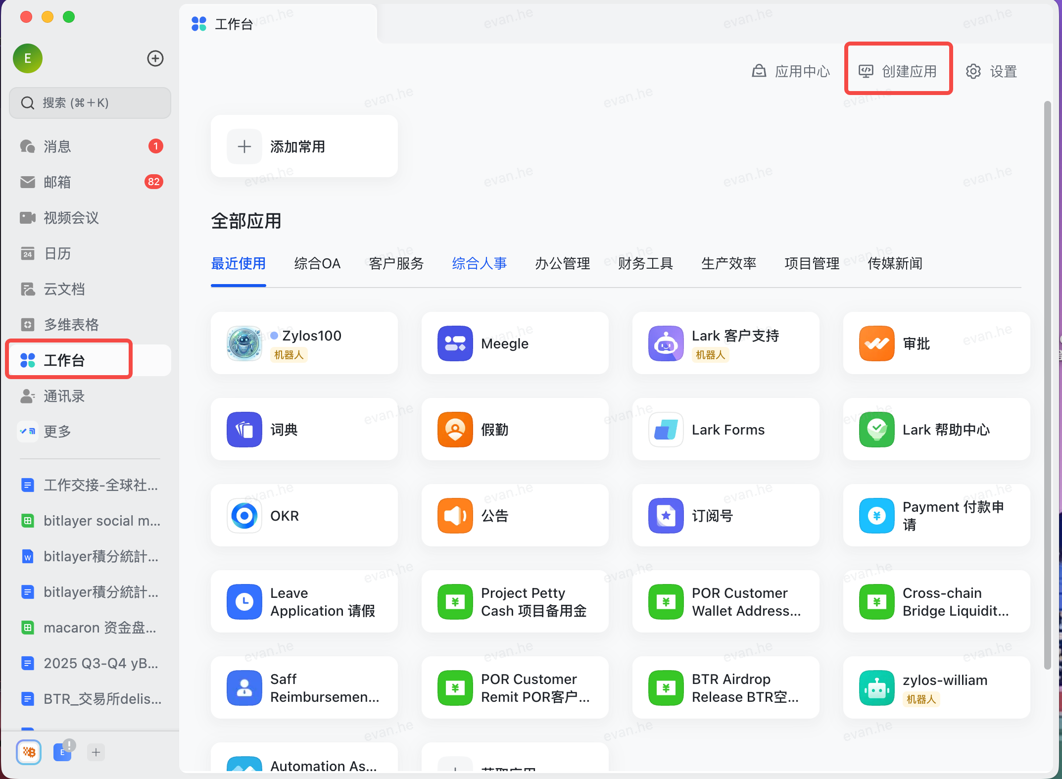
Task: Expand 更多 in the sidebar
Action: pyautogui.click(x=57, y=431)
